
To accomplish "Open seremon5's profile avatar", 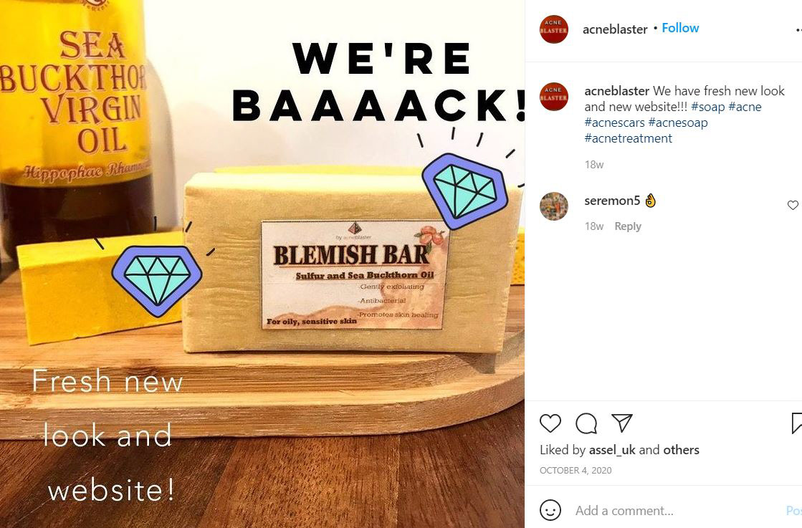I will tap(554, 206).
